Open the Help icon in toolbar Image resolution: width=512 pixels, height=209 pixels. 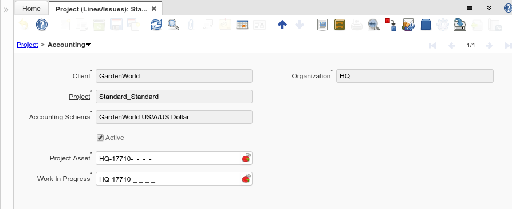42,25
